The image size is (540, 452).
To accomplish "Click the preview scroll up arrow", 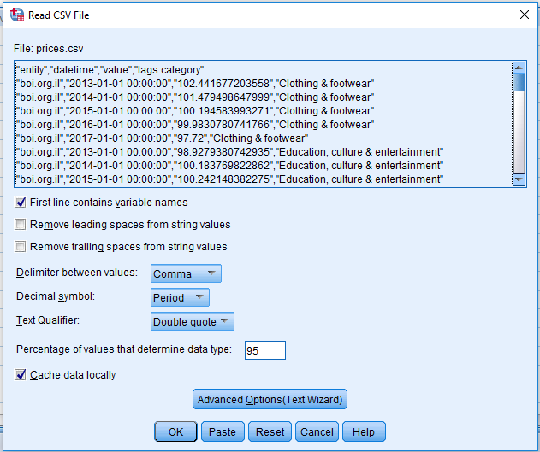I will [519, 68].
